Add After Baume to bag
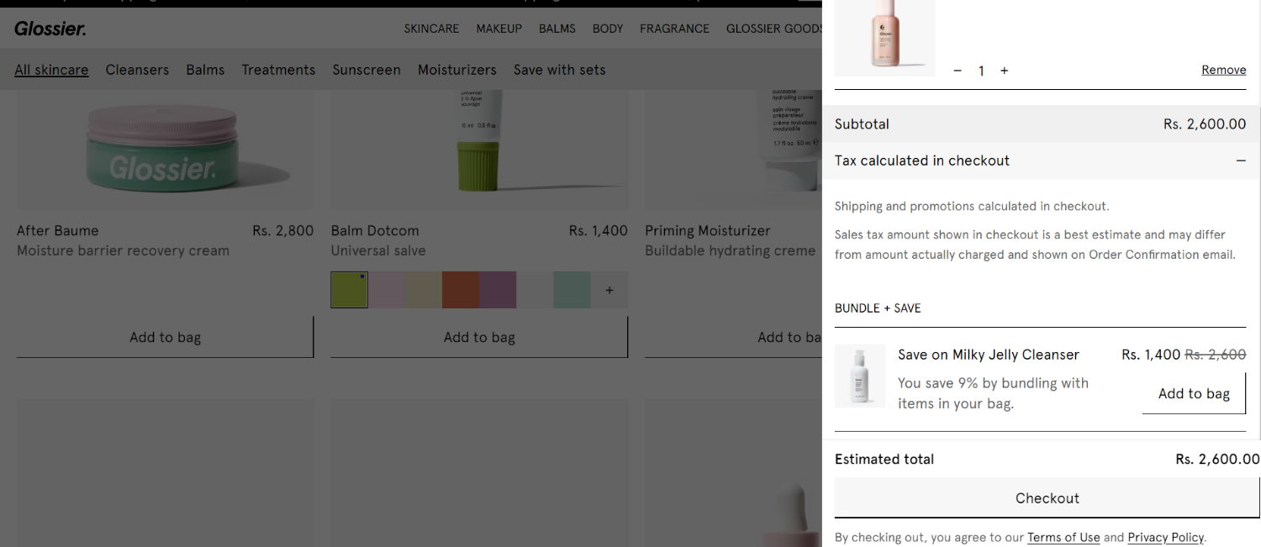 tap(166, 337)
